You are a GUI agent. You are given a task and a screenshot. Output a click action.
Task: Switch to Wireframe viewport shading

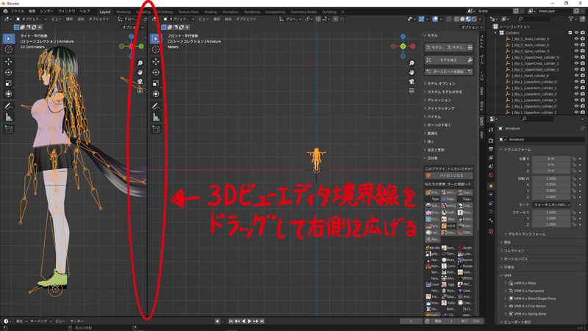pyautogui.click(x=456, y=19)
